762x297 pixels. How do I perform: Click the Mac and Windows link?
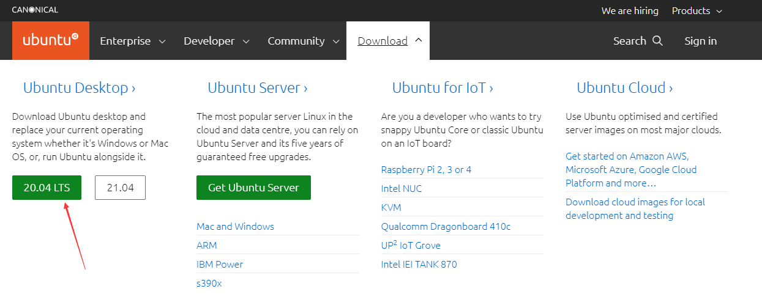coord(235,227)
